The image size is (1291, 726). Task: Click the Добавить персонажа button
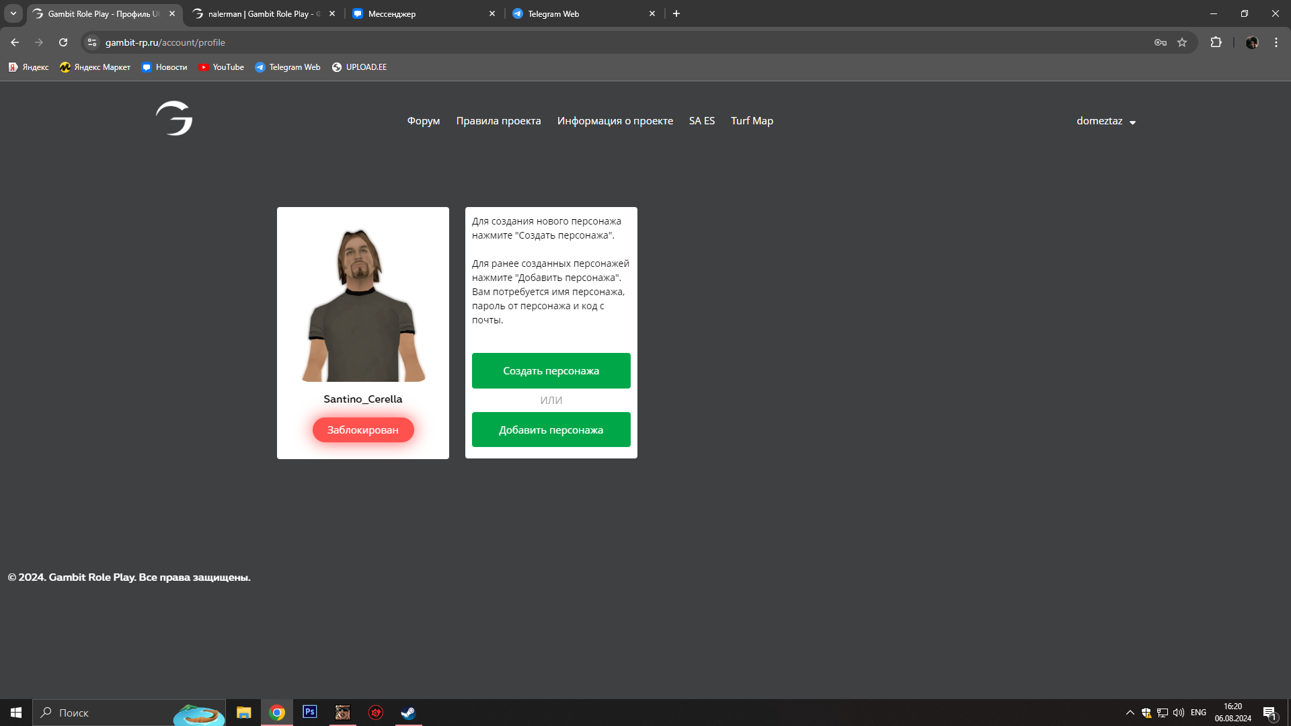coord(551,430)
